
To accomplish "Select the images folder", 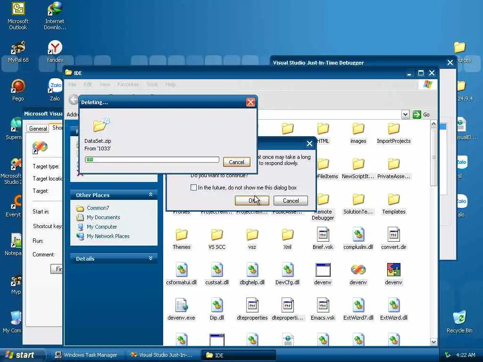I will (358, 133).
